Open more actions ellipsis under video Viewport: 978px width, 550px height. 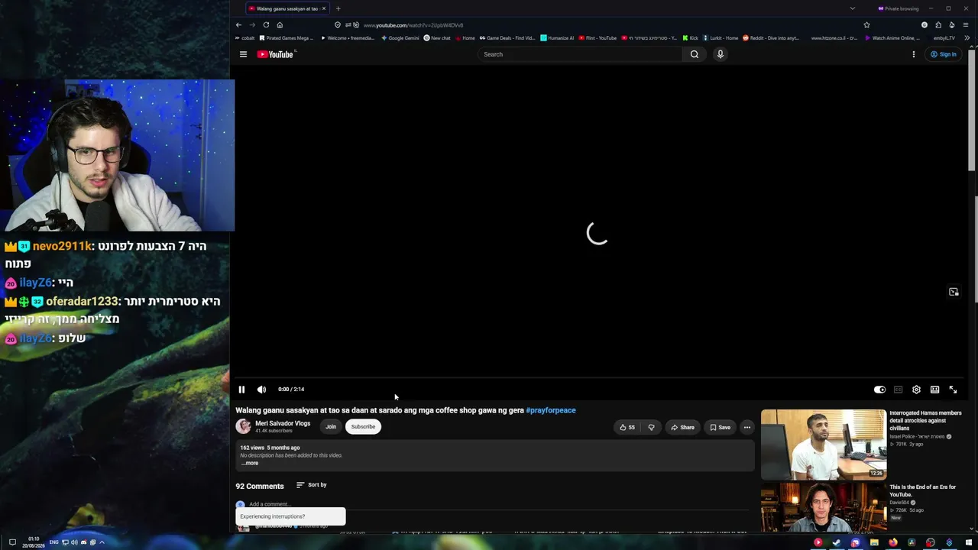pos(747,428)
